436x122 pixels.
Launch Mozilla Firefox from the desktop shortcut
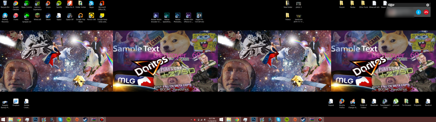click(342, 103)
